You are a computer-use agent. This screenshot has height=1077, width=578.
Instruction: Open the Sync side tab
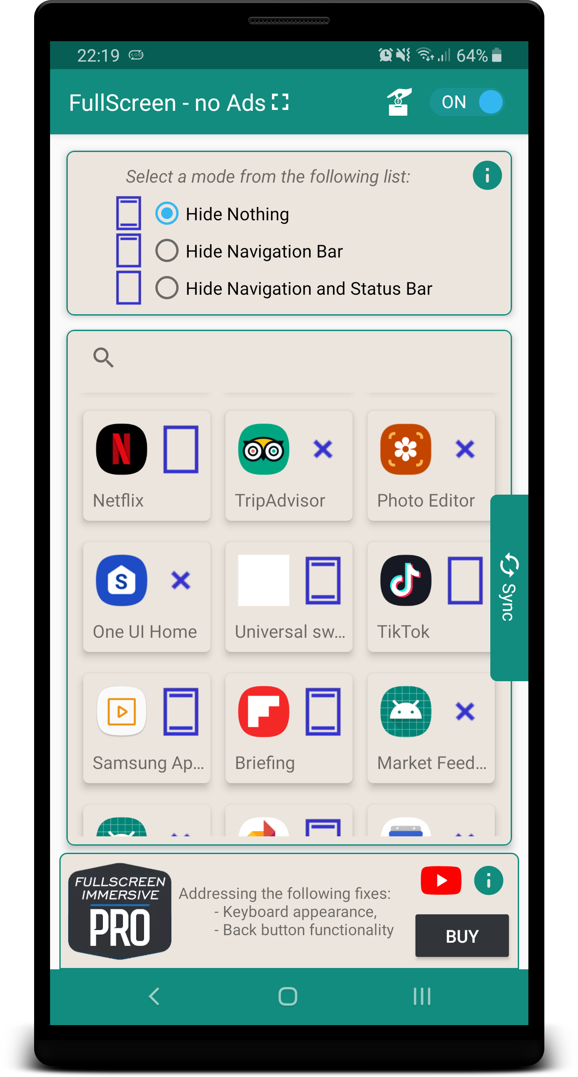(509, 588)
